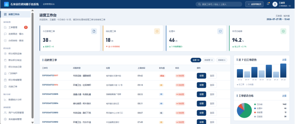Click the people icon beside 用户与权限管理

tap(5, 113)
